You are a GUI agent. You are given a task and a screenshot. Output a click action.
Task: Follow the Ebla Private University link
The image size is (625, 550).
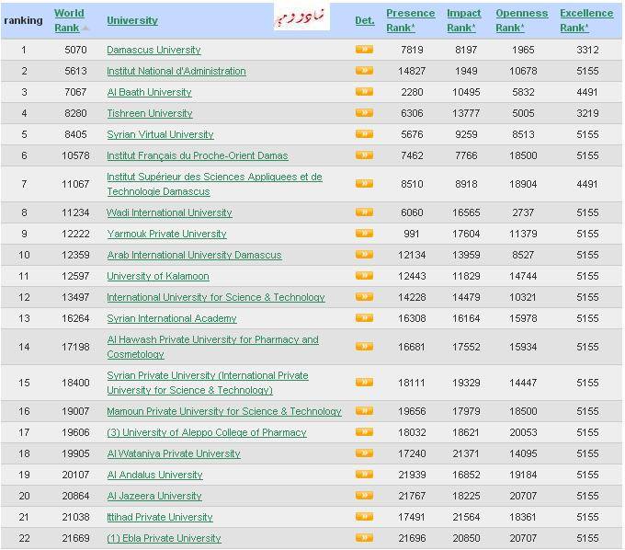[x=164, y=538]
